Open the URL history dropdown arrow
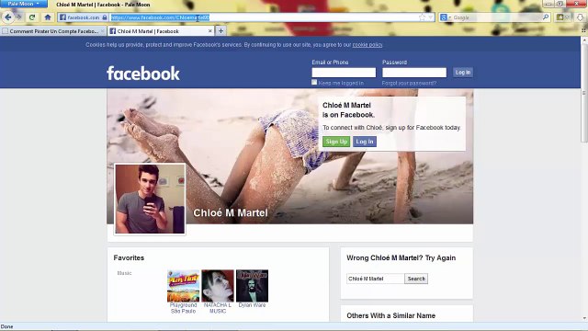588x331 pixels. pos(431,17)
